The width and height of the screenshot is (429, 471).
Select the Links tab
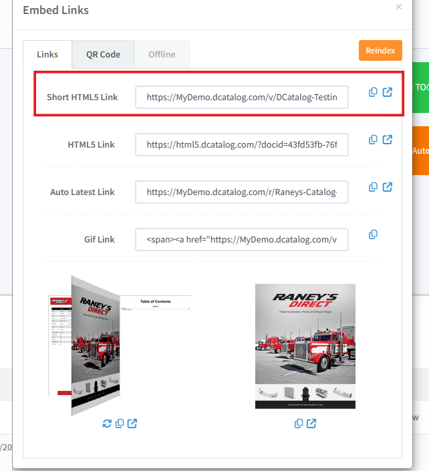pyautogui.click(x=47, y=54)
